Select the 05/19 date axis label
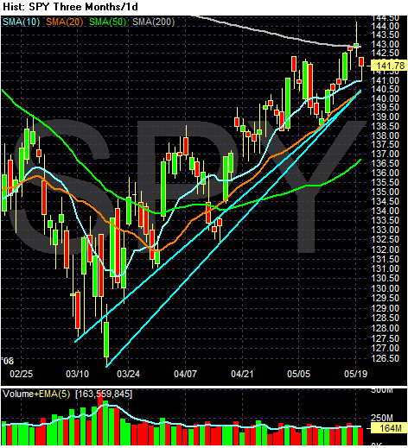The height and width of the screenshot is (448, 408). (356, 374)
